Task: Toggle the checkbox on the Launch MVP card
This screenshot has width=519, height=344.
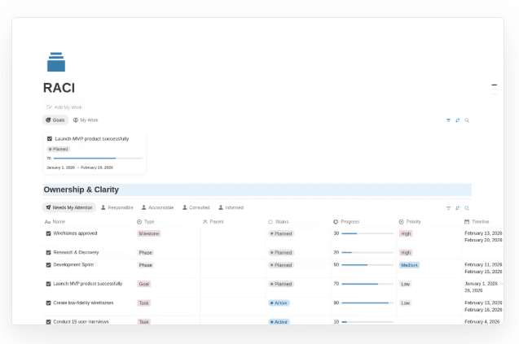Action: (50, 139)
